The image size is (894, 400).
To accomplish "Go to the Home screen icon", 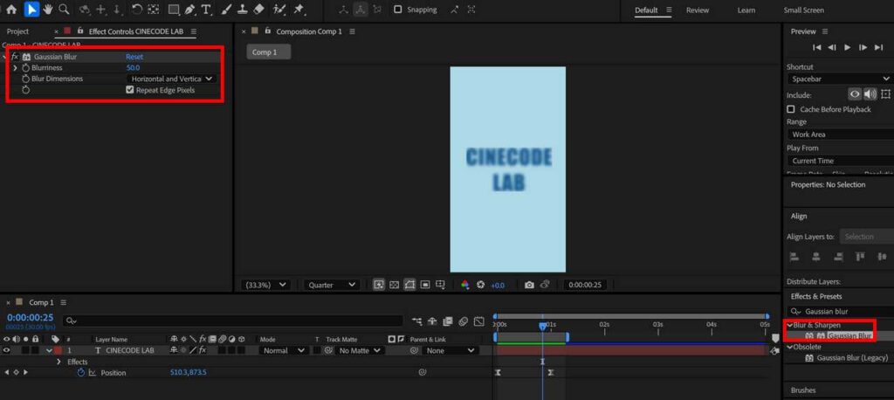I will pos(11,9).
